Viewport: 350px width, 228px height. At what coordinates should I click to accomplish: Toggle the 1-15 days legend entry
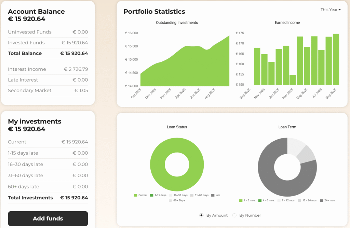[158, 195]
